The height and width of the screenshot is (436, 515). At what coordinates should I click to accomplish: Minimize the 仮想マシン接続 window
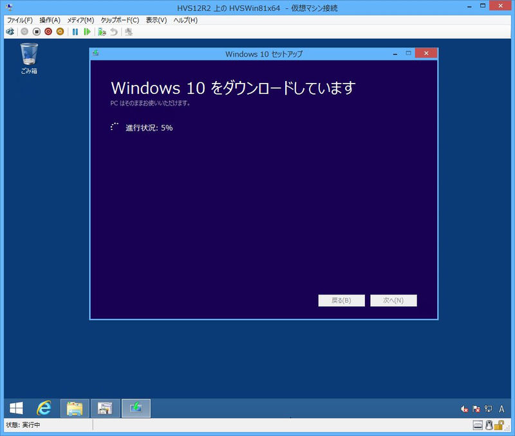470,6
